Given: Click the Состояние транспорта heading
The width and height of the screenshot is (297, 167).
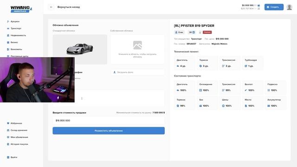Looking at the screenshot, I should pos(187,76).
